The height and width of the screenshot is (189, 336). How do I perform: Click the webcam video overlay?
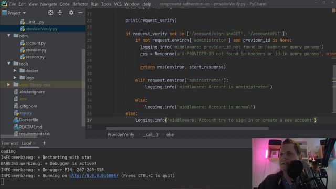click(x=294, y=163)
